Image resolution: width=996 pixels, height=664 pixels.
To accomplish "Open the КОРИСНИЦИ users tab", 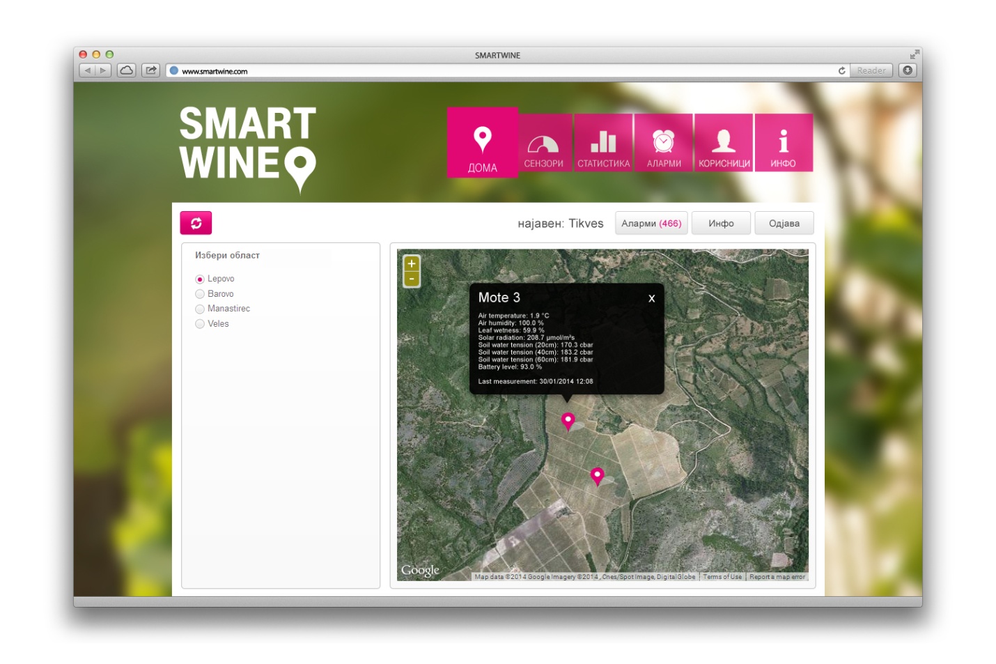I will point(724,143).
